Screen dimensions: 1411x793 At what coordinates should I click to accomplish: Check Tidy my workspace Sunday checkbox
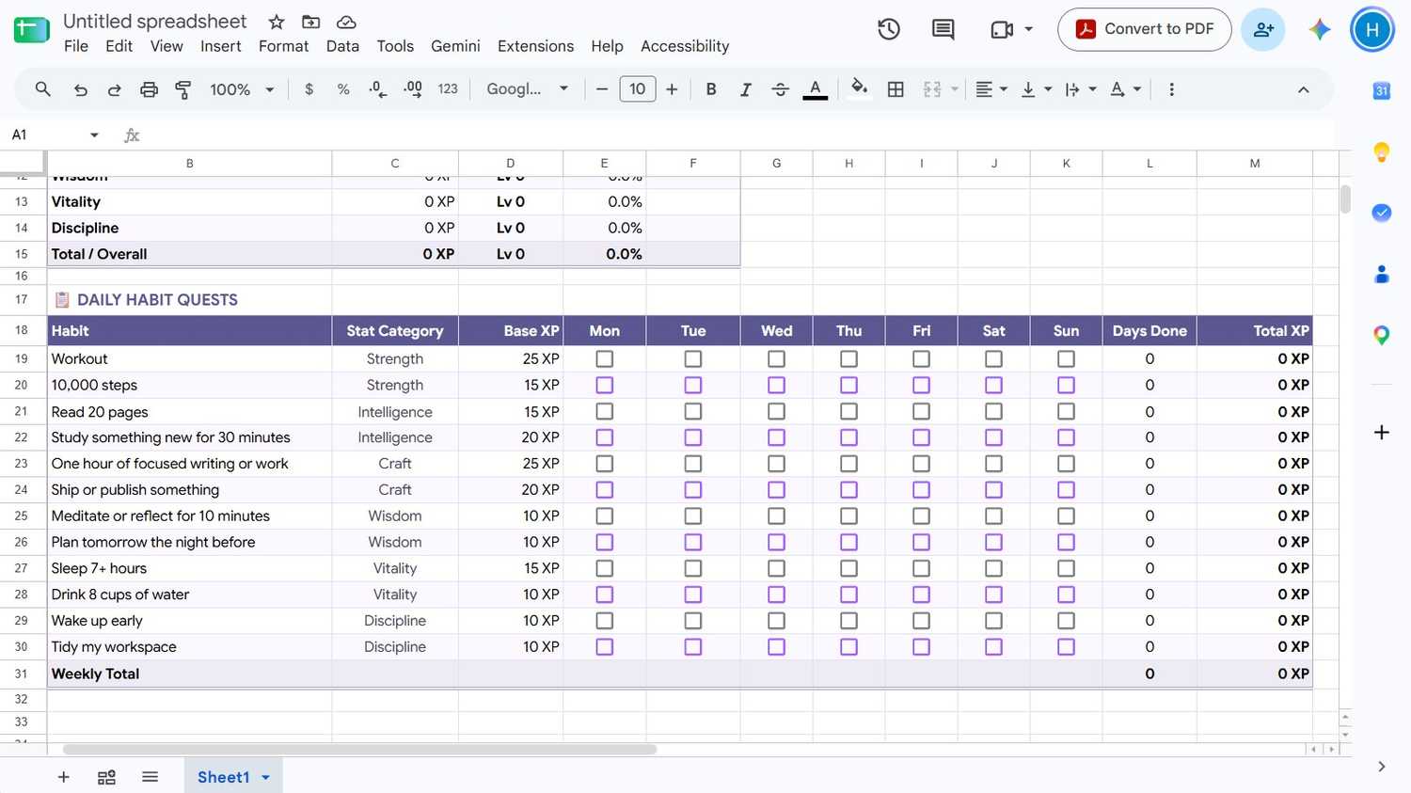[x=1066, y=647]
